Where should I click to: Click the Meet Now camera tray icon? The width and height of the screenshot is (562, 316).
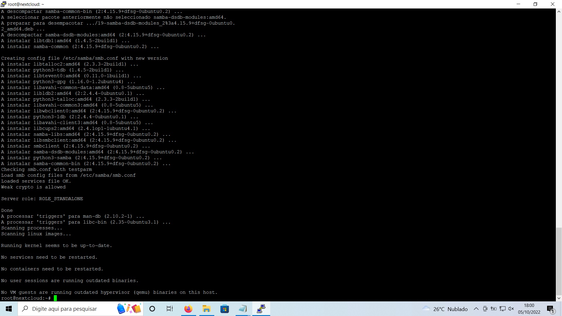pos(485,309)
